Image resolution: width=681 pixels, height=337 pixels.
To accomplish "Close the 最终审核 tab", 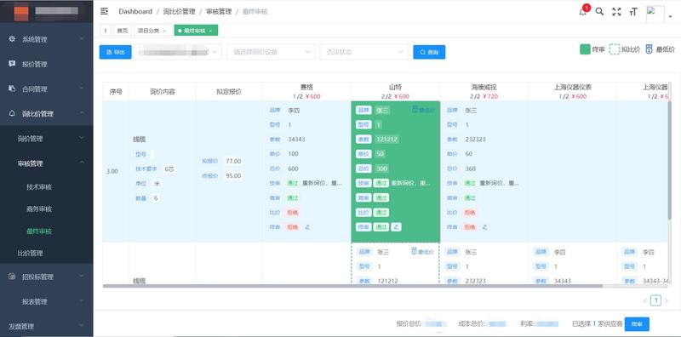I will [210, 31].
